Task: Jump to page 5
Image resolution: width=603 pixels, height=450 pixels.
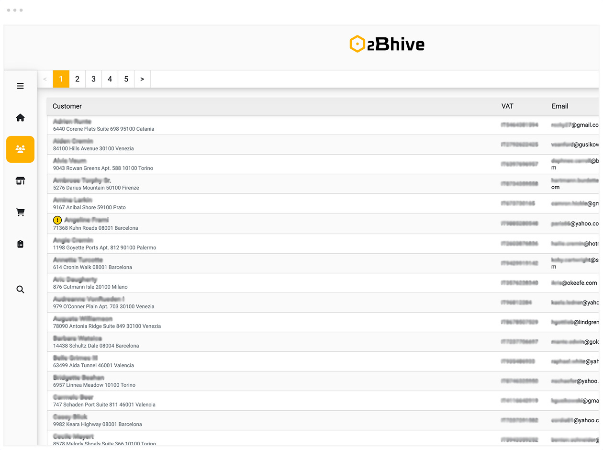Action: [x=126, y=79]
